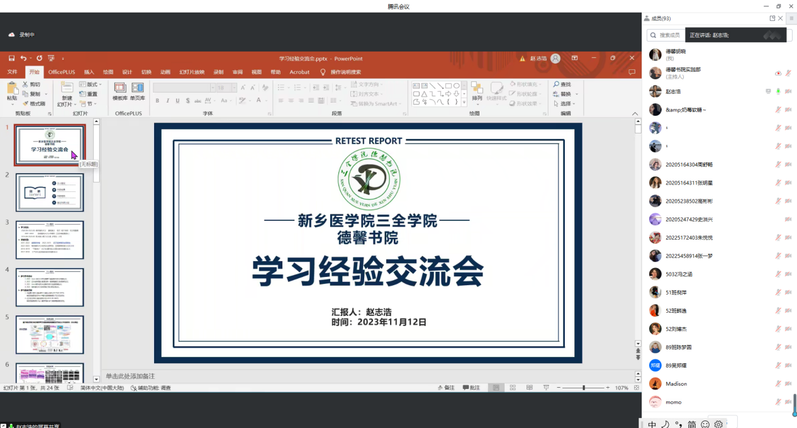Open the 模板库 template library

120,89
